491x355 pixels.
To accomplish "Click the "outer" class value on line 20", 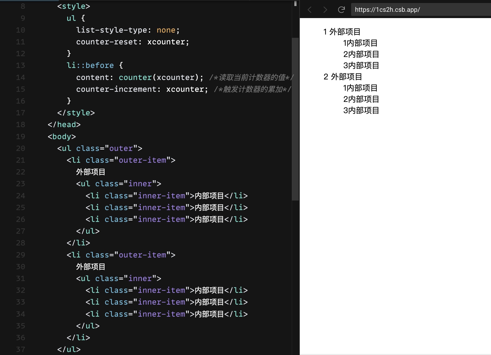I will pyautogui.click(x=121, y=148).
